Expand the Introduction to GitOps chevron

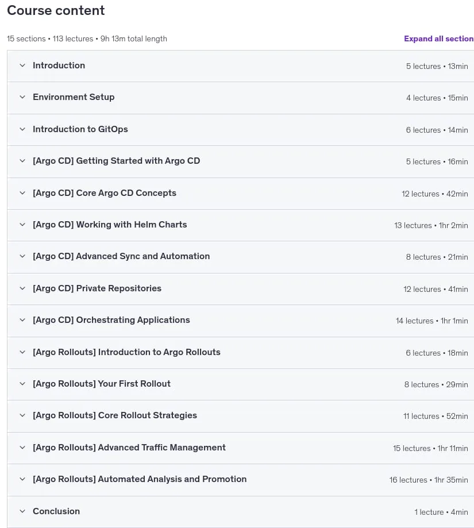click(x=22, y=129)
